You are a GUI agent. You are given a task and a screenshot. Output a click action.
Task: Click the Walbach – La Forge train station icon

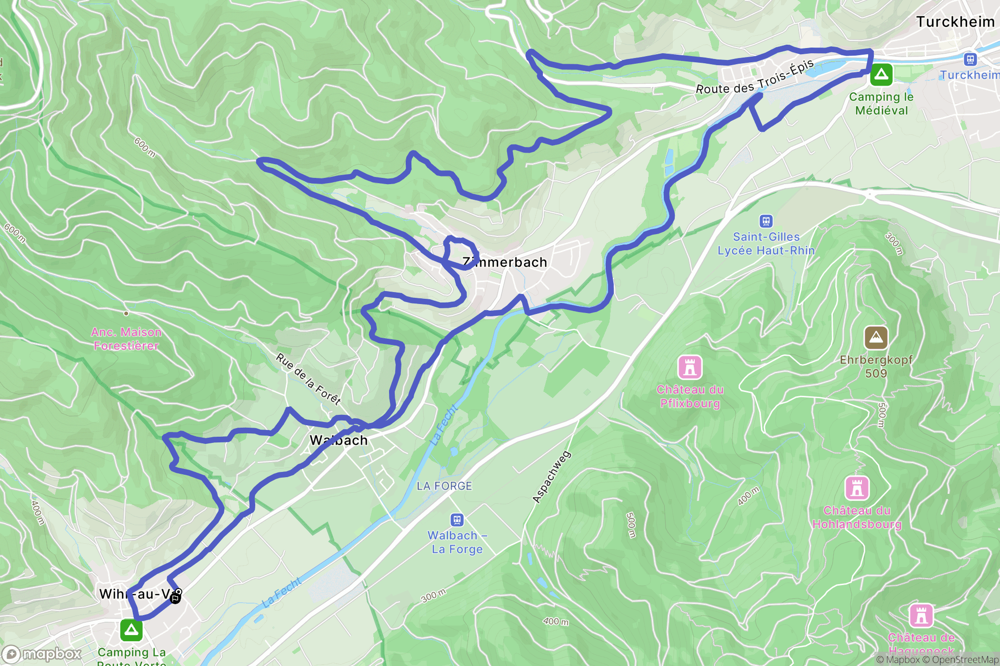457,520
